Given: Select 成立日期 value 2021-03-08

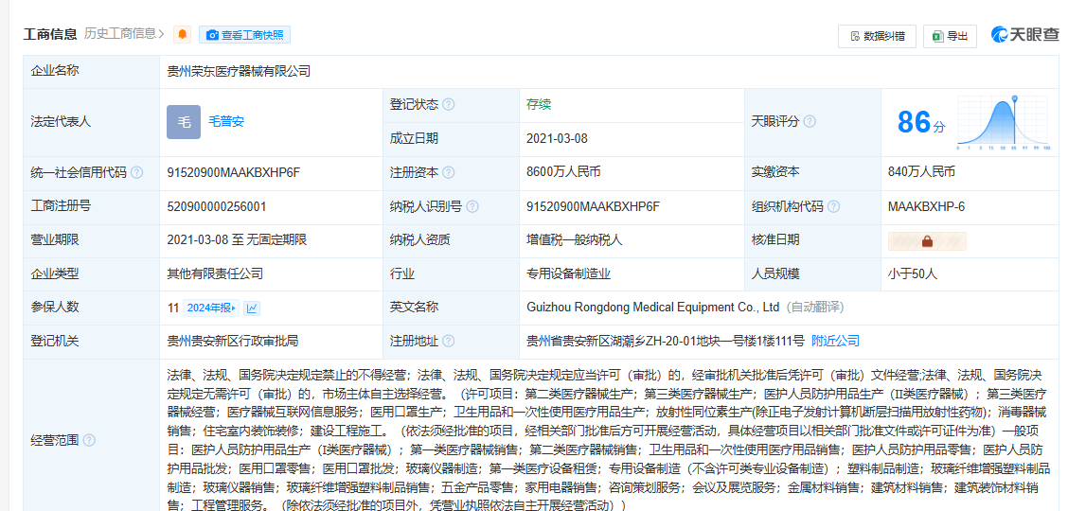Looking at the screenshot, I should click(557, 139).
